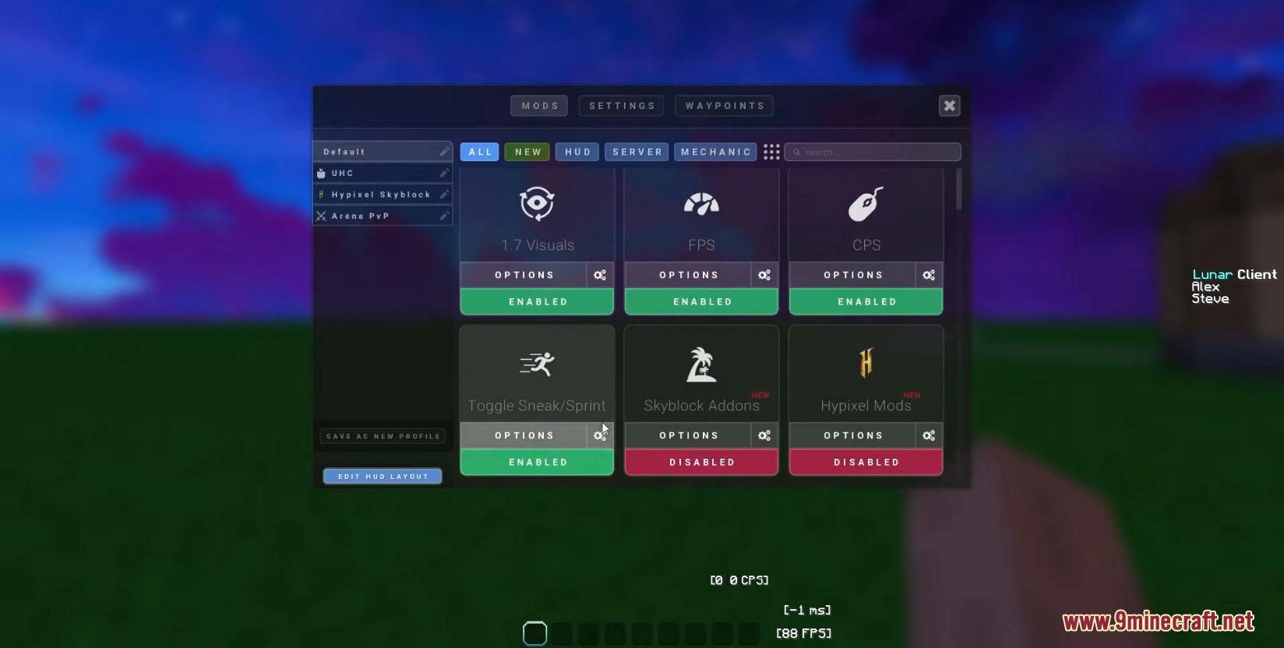1284x648 pixels.
Task: Disable the CPS mod
Action: (866, 301)
